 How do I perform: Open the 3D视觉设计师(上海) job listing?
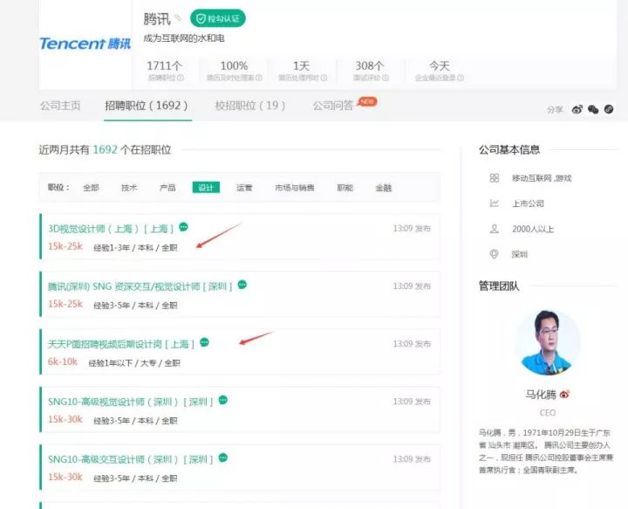111,229
